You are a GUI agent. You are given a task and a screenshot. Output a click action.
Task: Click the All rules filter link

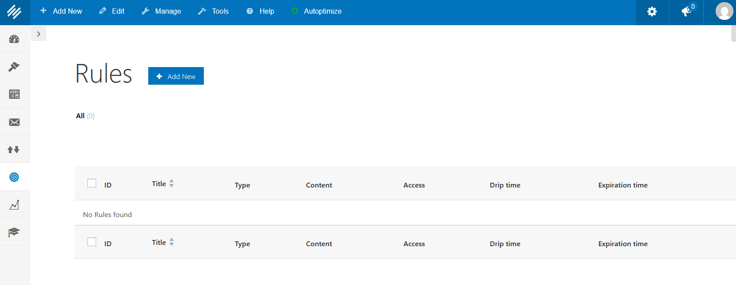(x=80, y=116)
